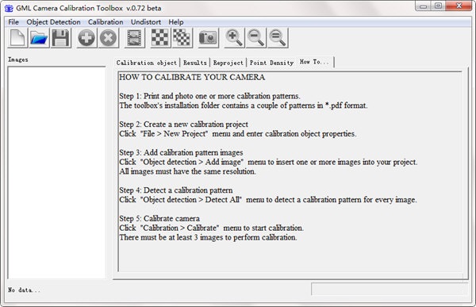Screen dimensions: 476x307
Task: Click the empty status field at bottom right
Action: pyautogui.click(x=390, y=289)
